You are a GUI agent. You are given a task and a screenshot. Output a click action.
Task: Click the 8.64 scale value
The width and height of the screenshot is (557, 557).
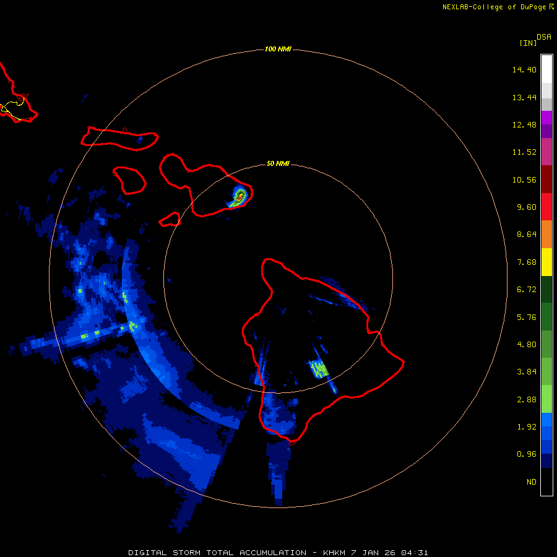tap(527, 235)
